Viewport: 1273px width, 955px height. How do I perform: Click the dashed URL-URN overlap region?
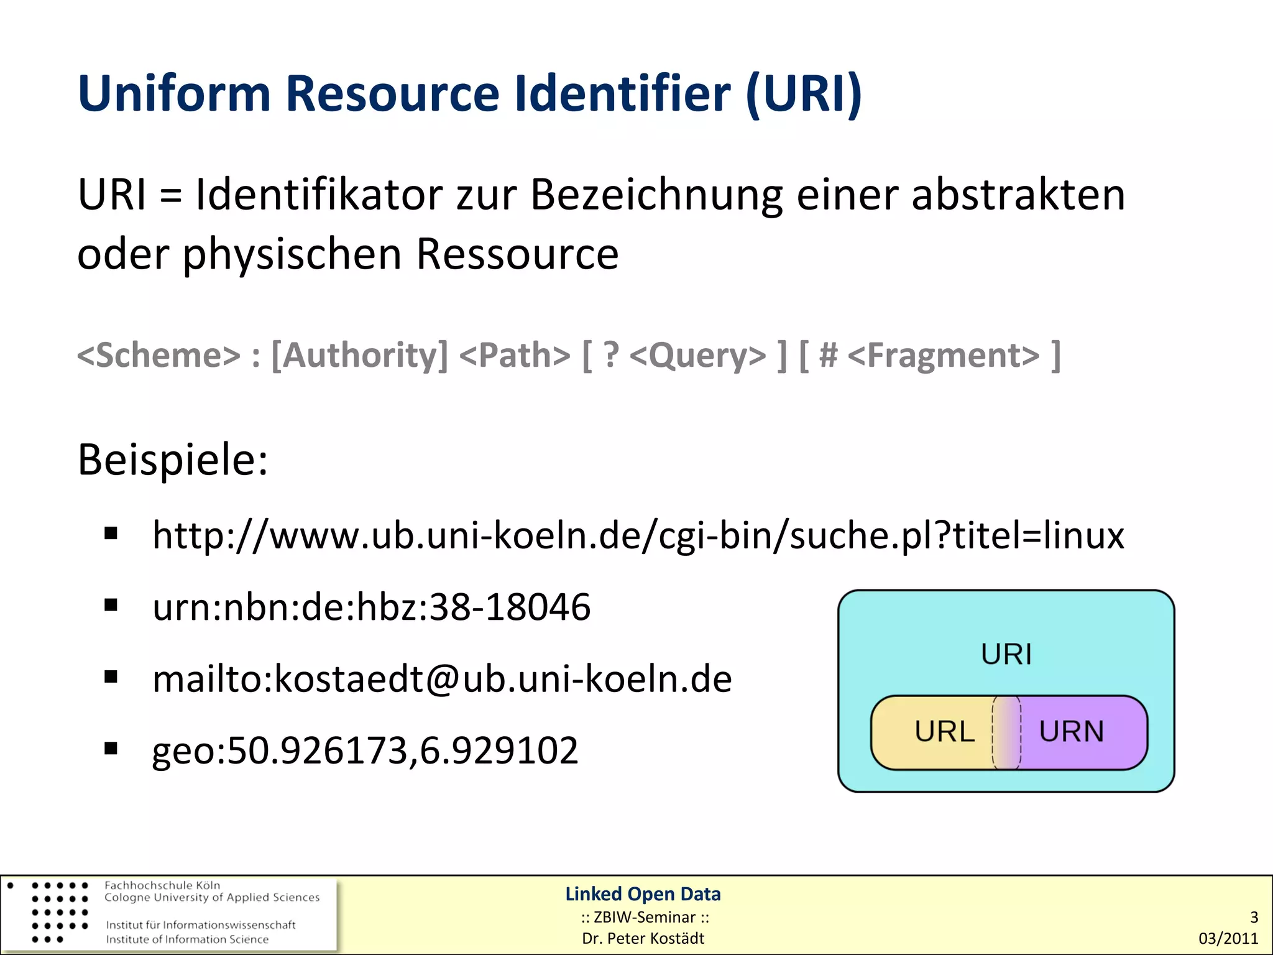[x=1006, y=732]
